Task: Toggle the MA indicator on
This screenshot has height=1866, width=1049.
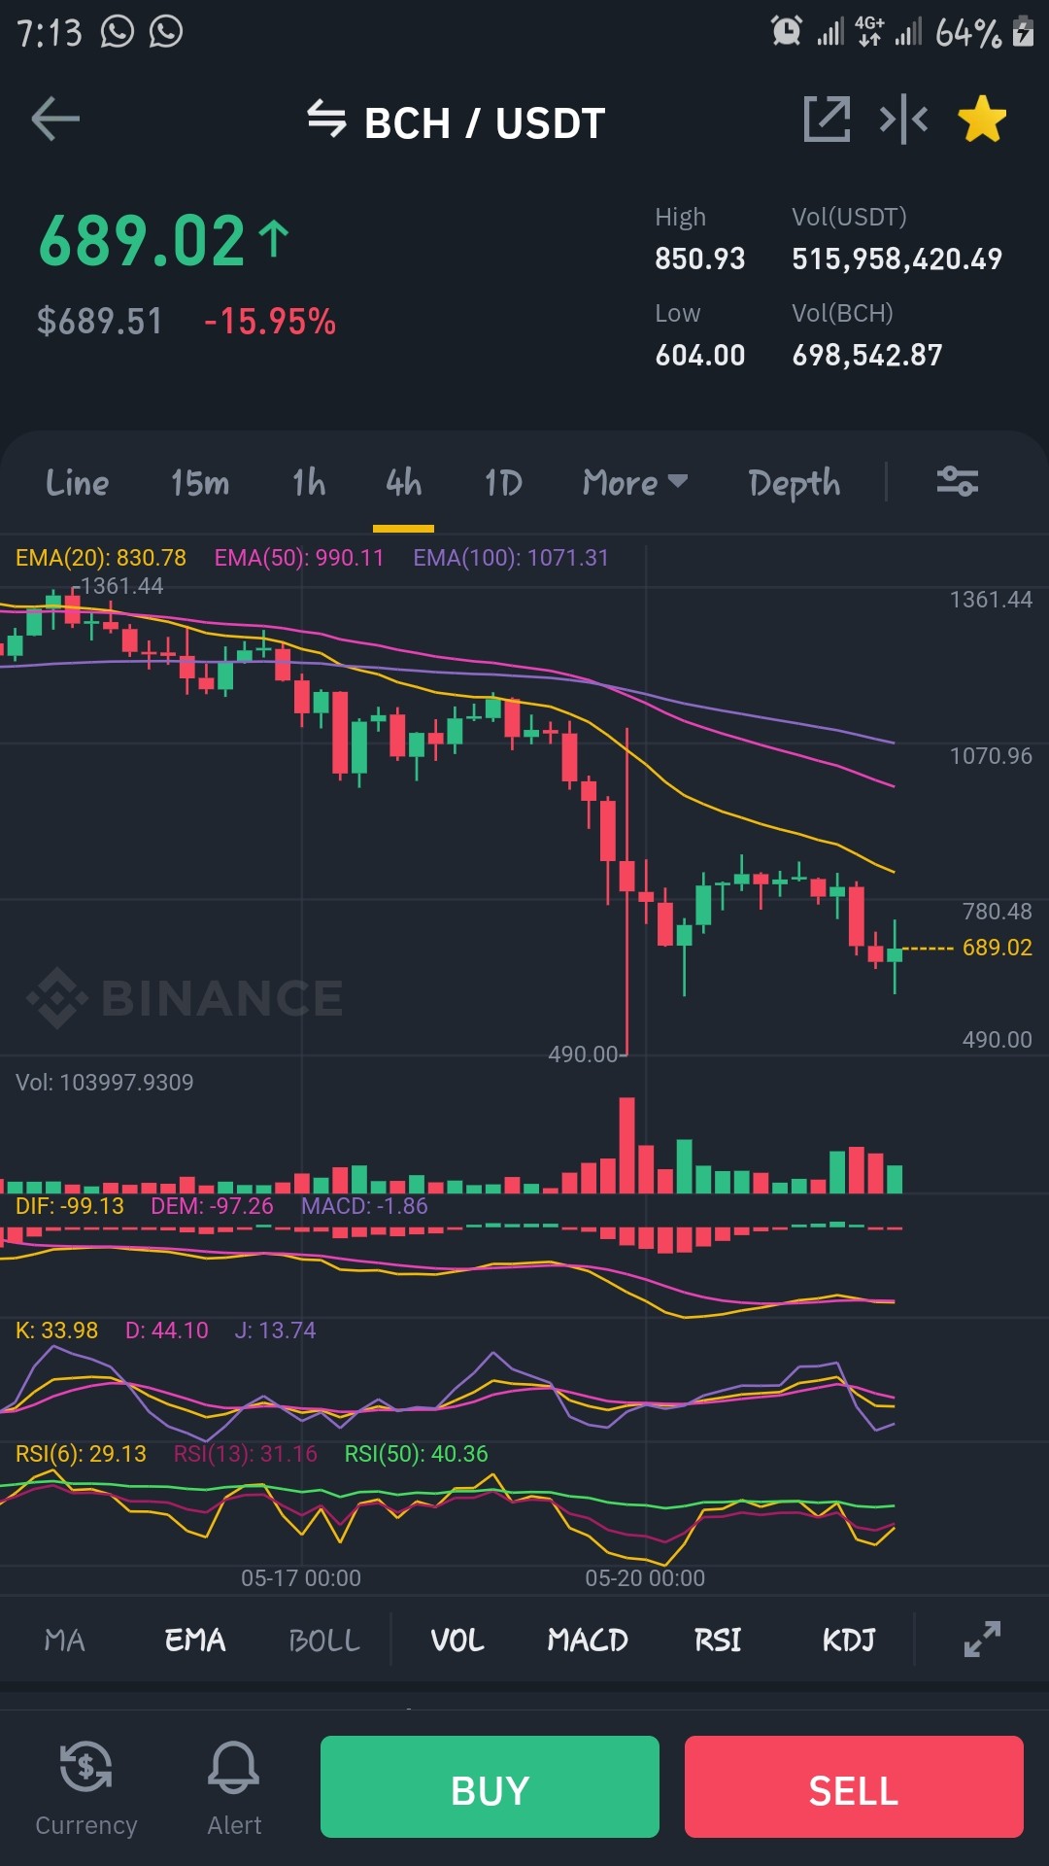Action: (65, 1641)
